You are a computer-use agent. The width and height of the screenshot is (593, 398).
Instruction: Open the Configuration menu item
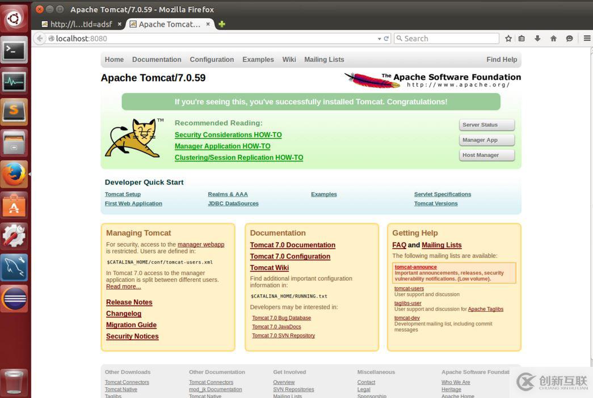(212, 59)
